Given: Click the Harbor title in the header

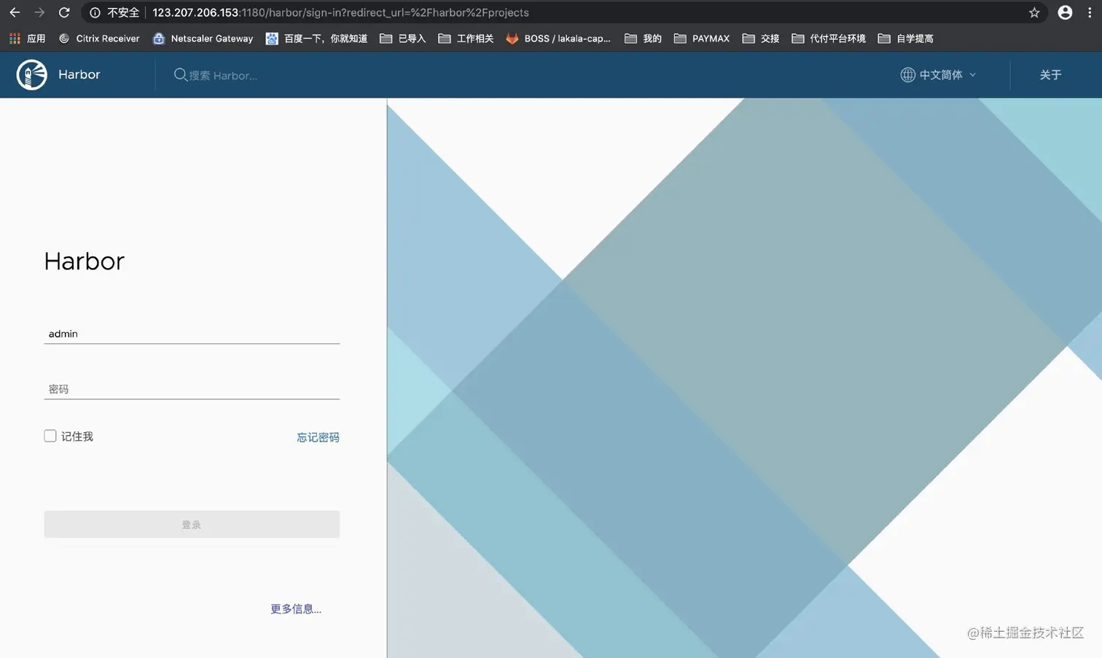Looking at the screenshot, I should pyautogui.click(x=79, y=74).
